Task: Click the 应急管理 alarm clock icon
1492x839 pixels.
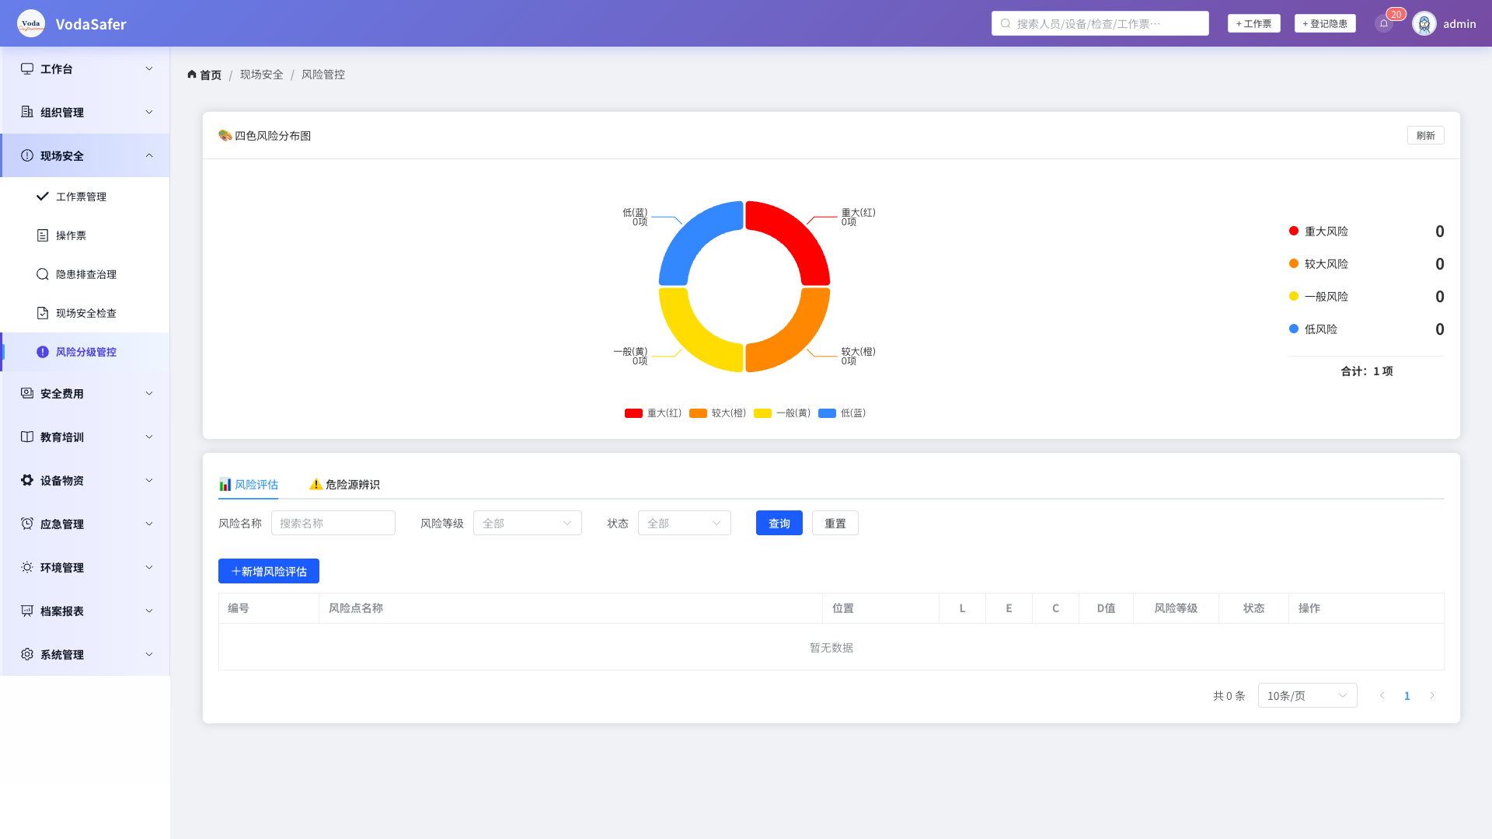Action: pyautogui.click(x=27, y=524)
